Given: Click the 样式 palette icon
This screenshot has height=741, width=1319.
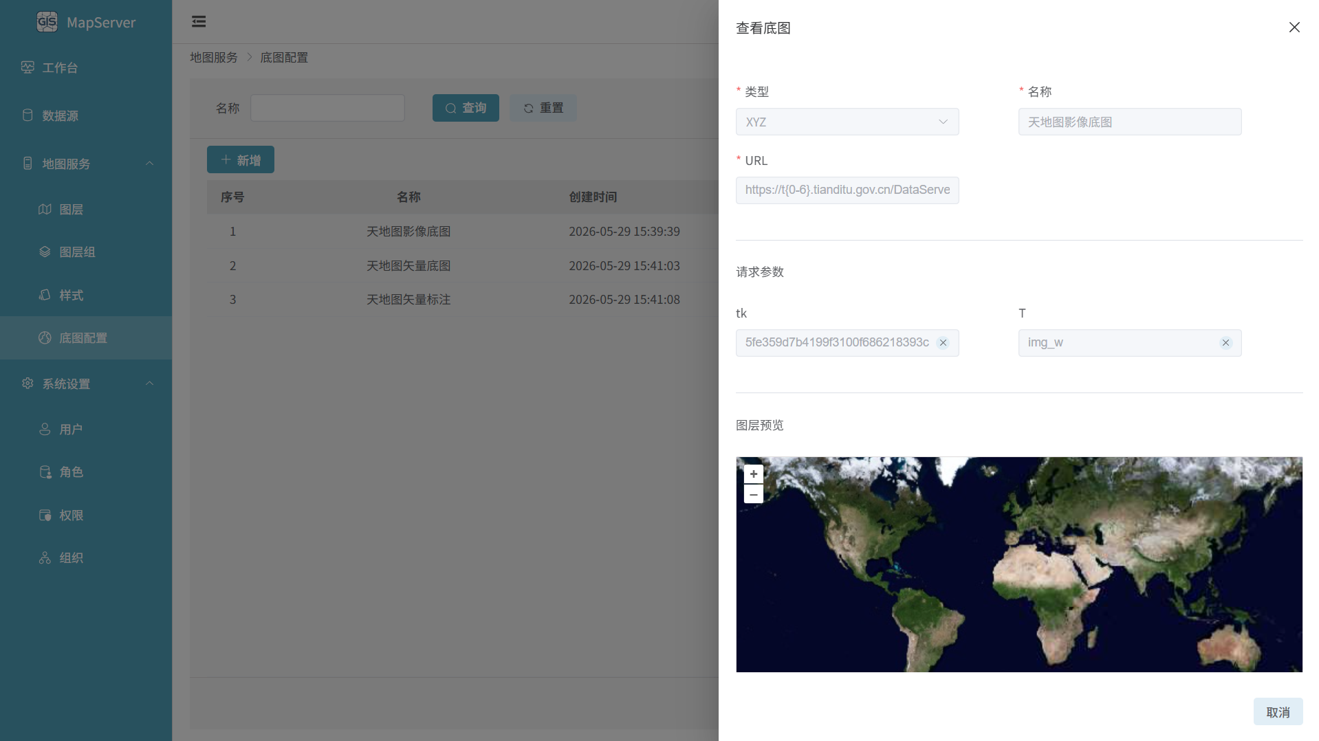Looking at the screenshot, I should [x=45, y=295].
